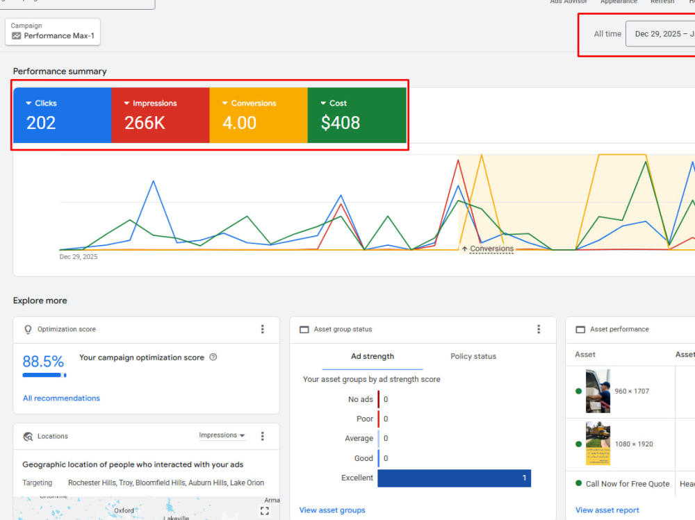This screenshot has width=695, height=520.
Task: Select the 202 clicks value
Action: pos(41,123)
